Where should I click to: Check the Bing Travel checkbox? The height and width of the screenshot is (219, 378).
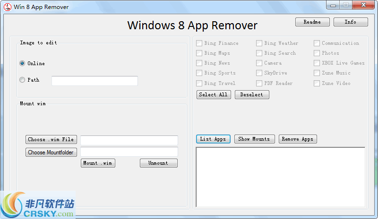click(199, 83)
